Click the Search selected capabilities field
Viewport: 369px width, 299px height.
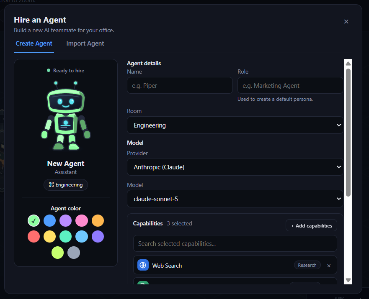click(235, 243)
